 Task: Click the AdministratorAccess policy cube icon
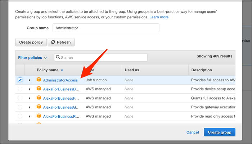(x=39, y=80)
